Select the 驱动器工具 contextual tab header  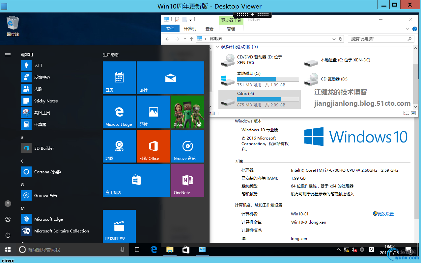tap(231, 20)
